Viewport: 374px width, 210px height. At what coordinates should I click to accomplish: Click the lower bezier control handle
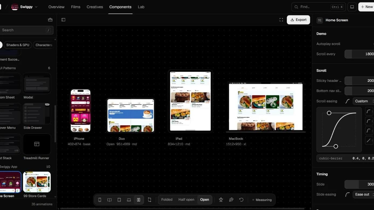(336, 146)
